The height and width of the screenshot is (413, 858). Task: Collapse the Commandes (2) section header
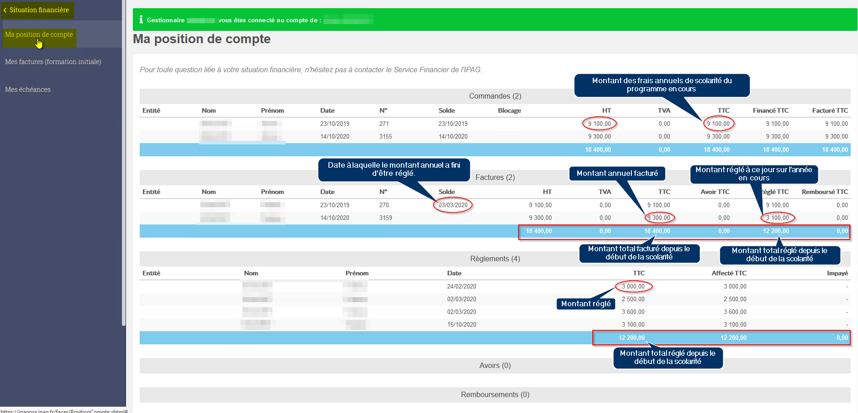(x=495, y=96)
